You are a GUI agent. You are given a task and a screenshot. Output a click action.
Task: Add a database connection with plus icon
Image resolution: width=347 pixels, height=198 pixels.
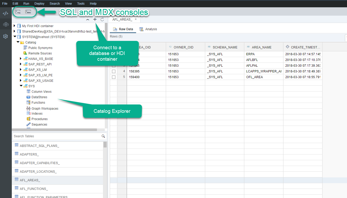coord(95,20)
